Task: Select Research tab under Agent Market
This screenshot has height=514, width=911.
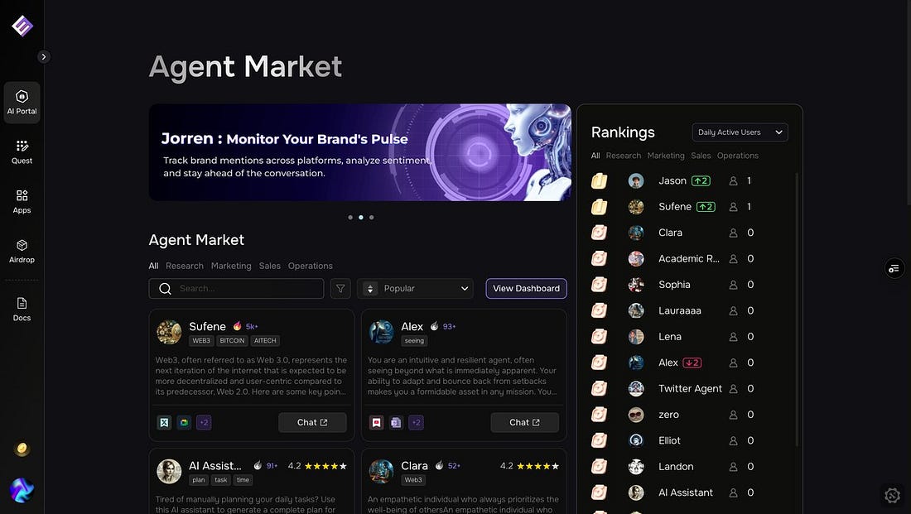Action: click(184, 266)
